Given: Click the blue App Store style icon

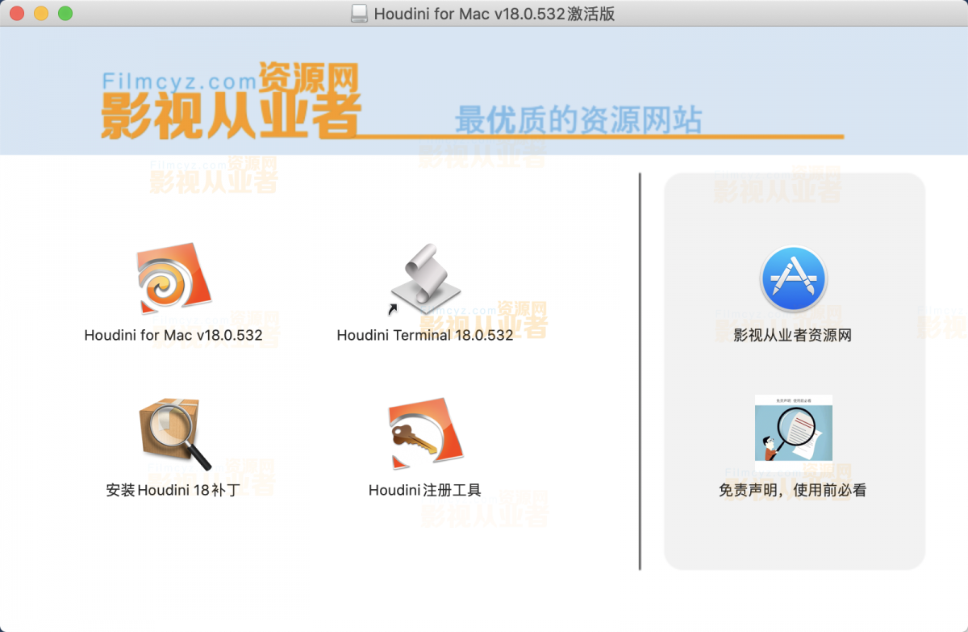Looking at the screenshot, I should point(793,278).
